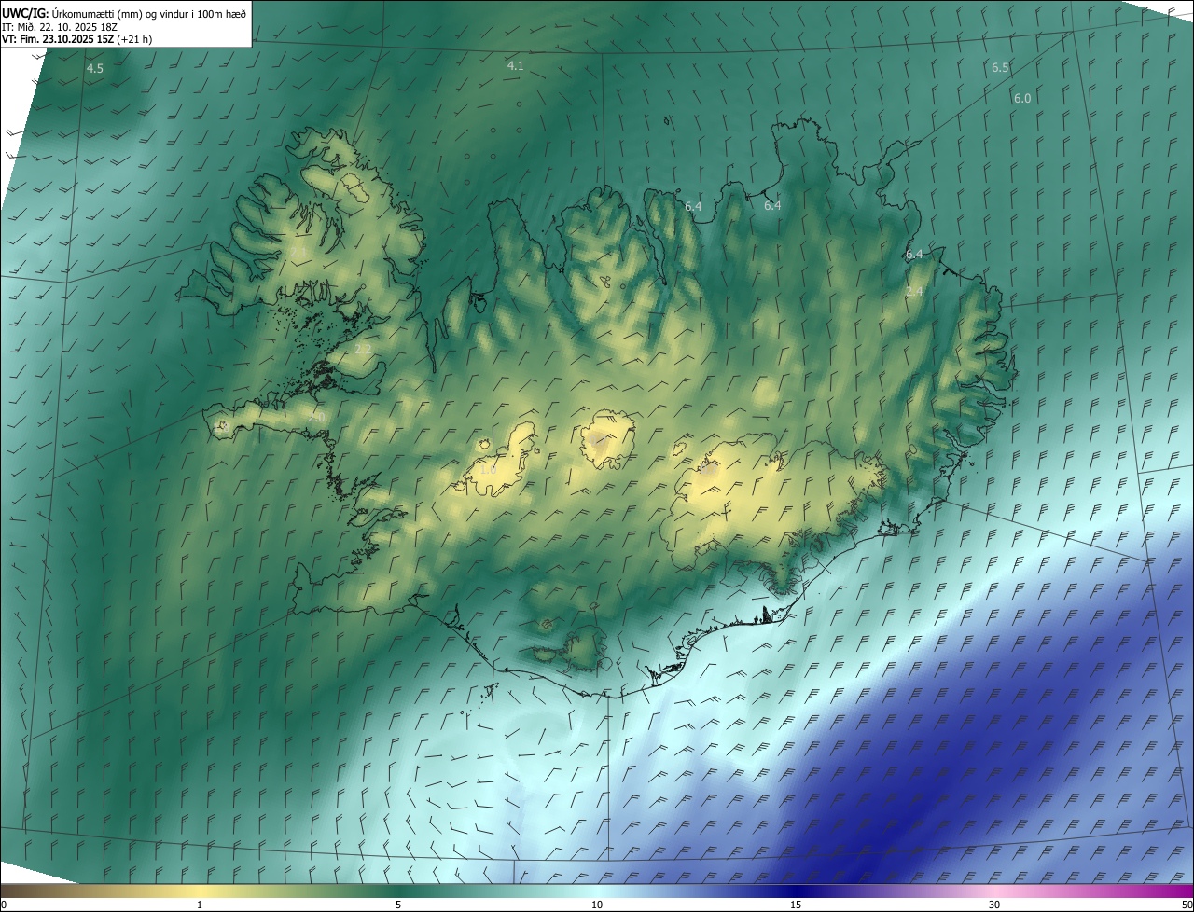Image resolution: width=1194 pixels, height=912 pixels.
Task: Click the dark navy 15 mm color on the scale bar
Action: [796, 891]
